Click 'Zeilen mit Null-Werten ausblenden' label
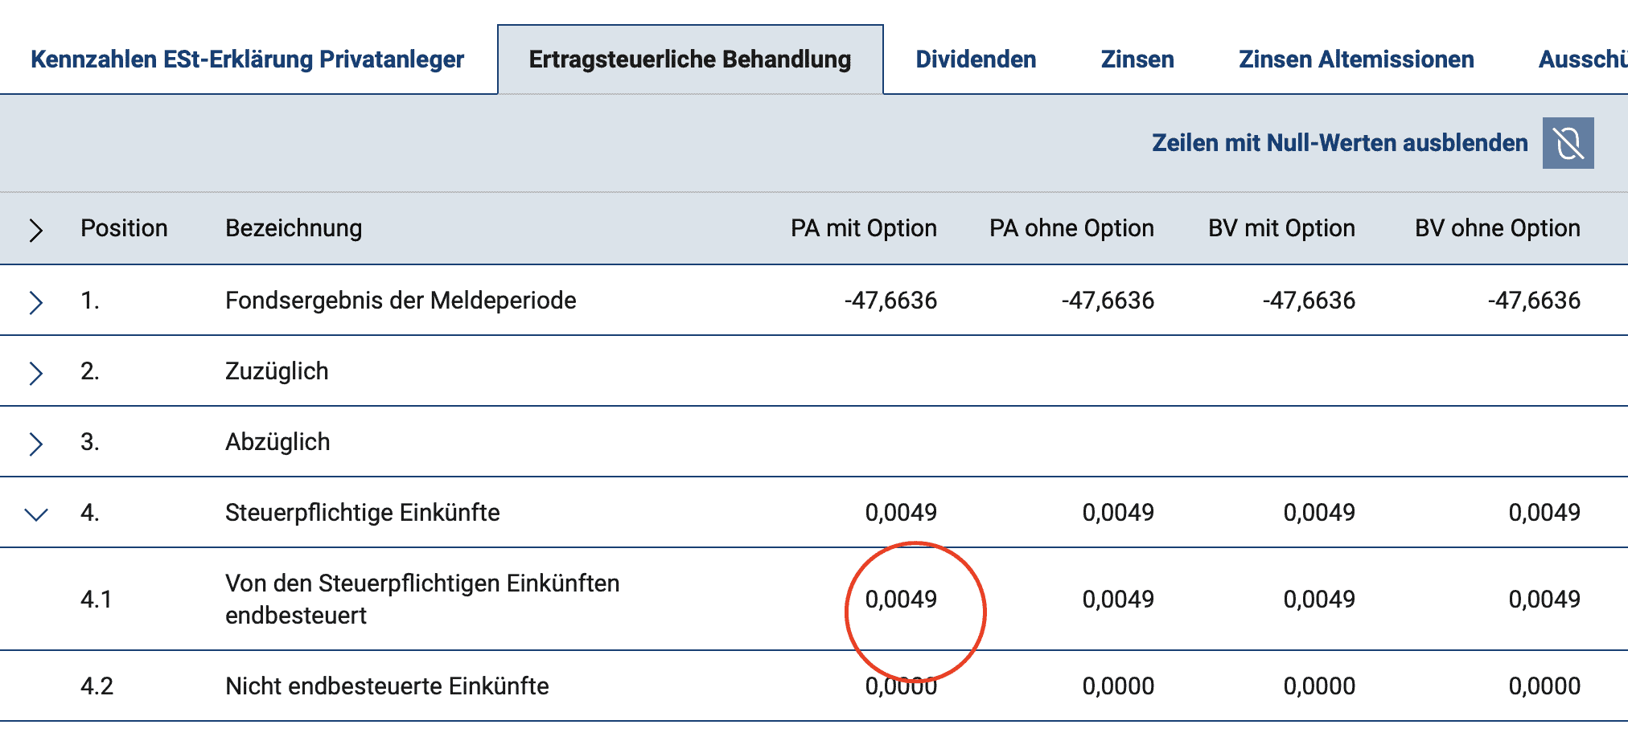This screenshot has height=741, width=1628. [x=1339, y=143]
